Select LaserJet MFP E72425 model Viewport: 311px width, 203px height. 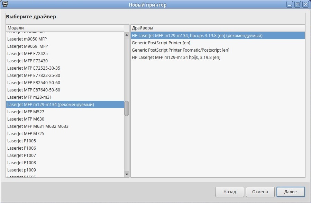[x=27, y=54]
